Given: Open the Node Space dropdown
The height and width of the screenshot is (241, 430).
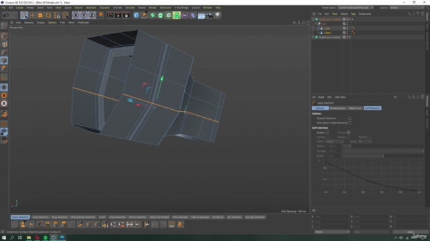Looking at the screenshot, I should pyautogui.click(x=355, y=7).
